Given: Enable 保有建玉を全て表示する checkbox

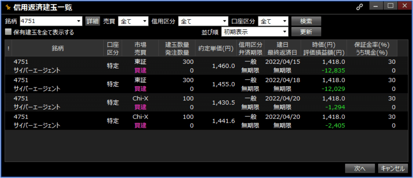Looking at the screenshot, I should coord(8,32).
